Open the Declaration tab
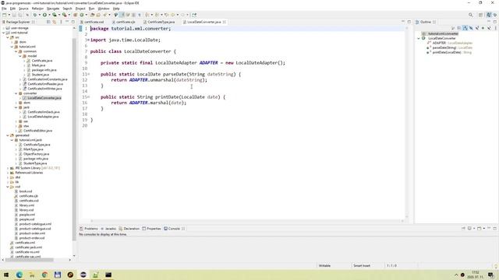 coord(129,229)
